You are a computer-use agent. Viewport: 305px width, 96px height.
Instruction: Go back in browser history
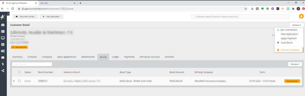point(3,8)
